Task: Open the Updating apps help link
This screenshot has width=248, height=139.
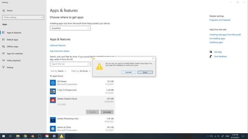Action: (216, 42)
